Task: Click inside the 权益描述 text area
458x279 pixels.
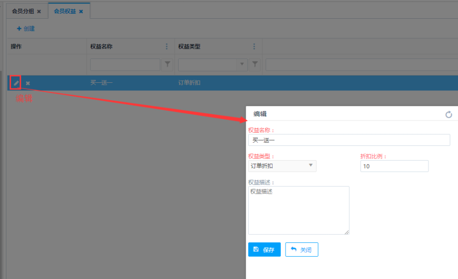Action: point(298,210)
